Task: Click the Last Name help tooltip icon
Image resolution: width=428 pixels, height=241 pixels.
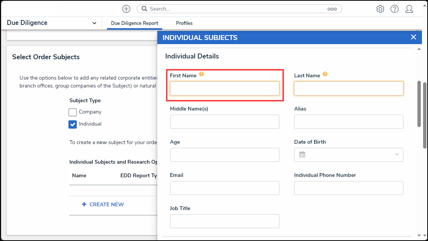Action: pyautogui.click(x=325, y=74)
